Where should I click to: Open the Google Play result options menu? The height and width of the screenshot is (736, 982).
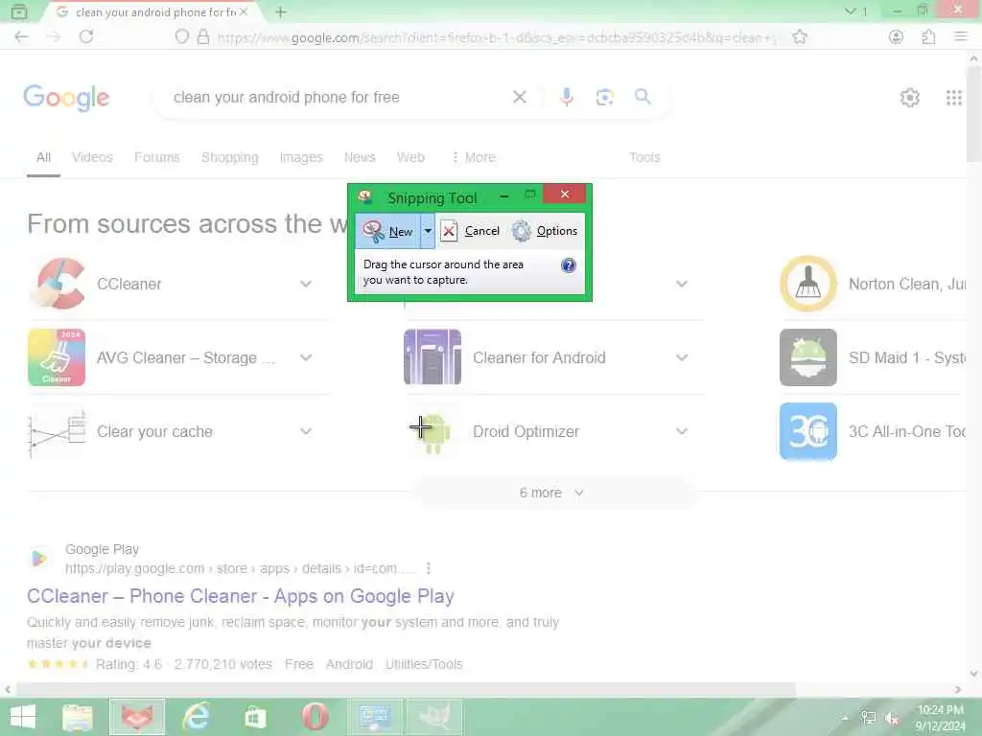point(428,568)
